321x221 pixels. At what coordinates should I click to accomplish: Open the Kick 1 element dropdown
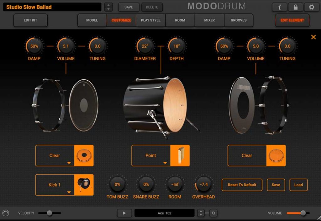click(55, 185)
